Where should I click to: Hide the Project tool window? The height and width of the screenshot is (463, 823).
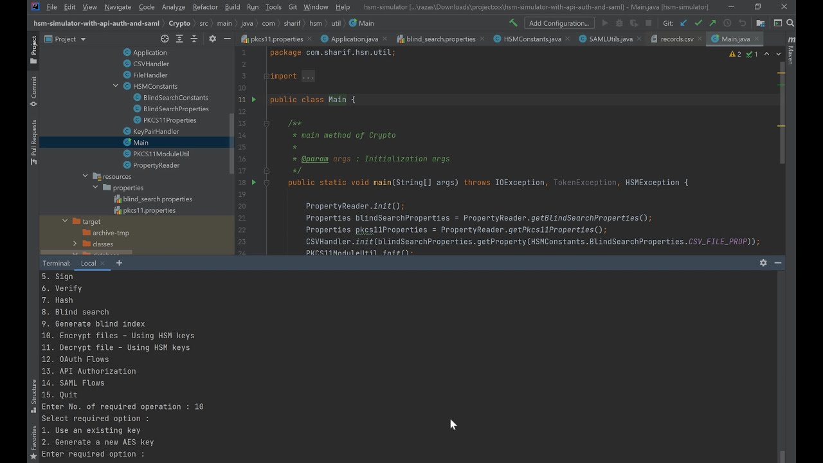point(227,39)
